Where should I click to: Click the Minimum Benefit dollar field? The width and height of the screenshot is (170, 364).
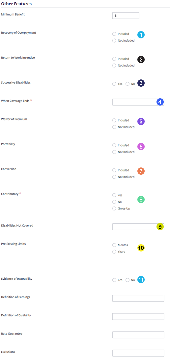(126, 16)
